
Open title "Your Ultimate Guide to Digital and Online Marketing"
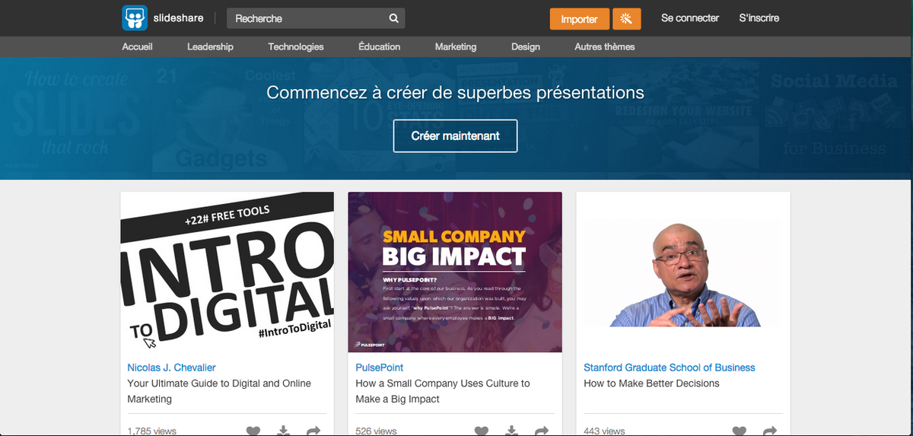click(219, 391)
